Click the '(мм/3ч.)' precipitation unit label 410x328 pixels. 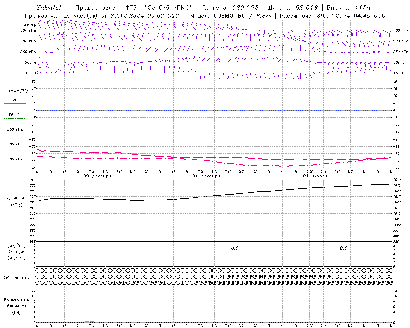17,246
